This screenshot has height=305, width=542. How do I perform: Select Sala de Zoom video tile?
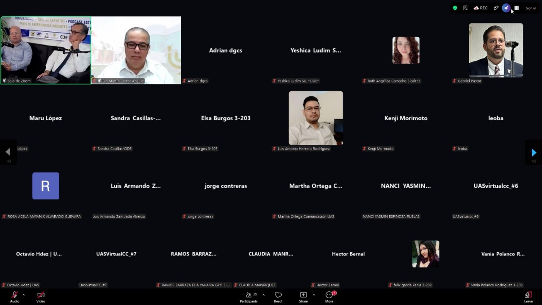[x=46, y=50]
